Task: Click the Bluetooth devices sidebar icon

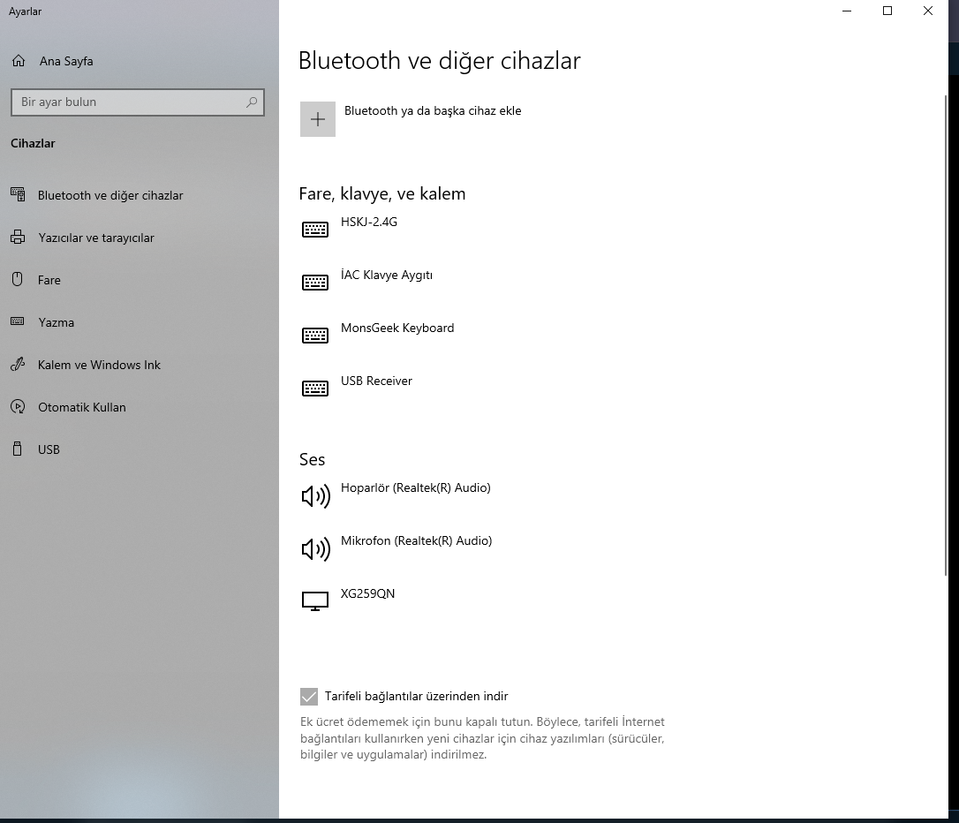Action: tap(18, 194)
